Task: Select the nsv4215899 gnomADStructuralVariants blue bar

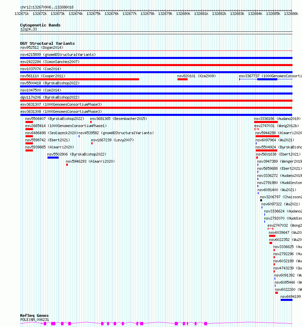Action: coord(156,58)
